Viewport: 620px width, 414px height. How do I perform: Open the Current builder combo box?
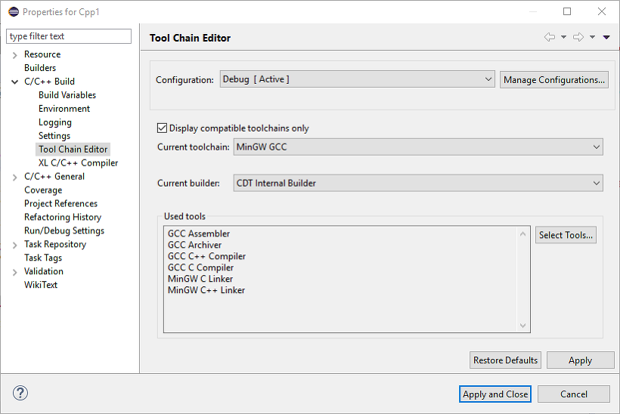(x=418, y=184)
